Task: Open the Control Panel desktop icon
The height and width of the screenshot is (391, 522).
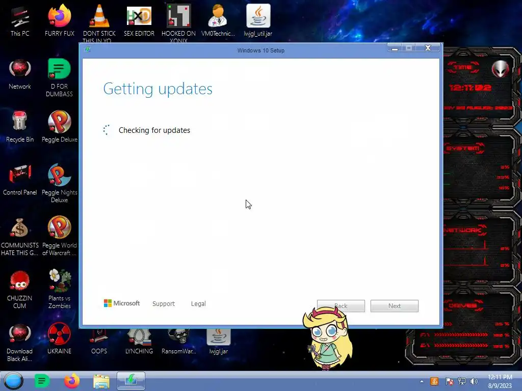Action: tap(20, 180)
